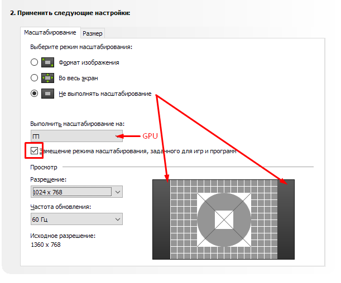Click the scaling preview test pattern image
The image size is (341, 283).
coord(224,219)
